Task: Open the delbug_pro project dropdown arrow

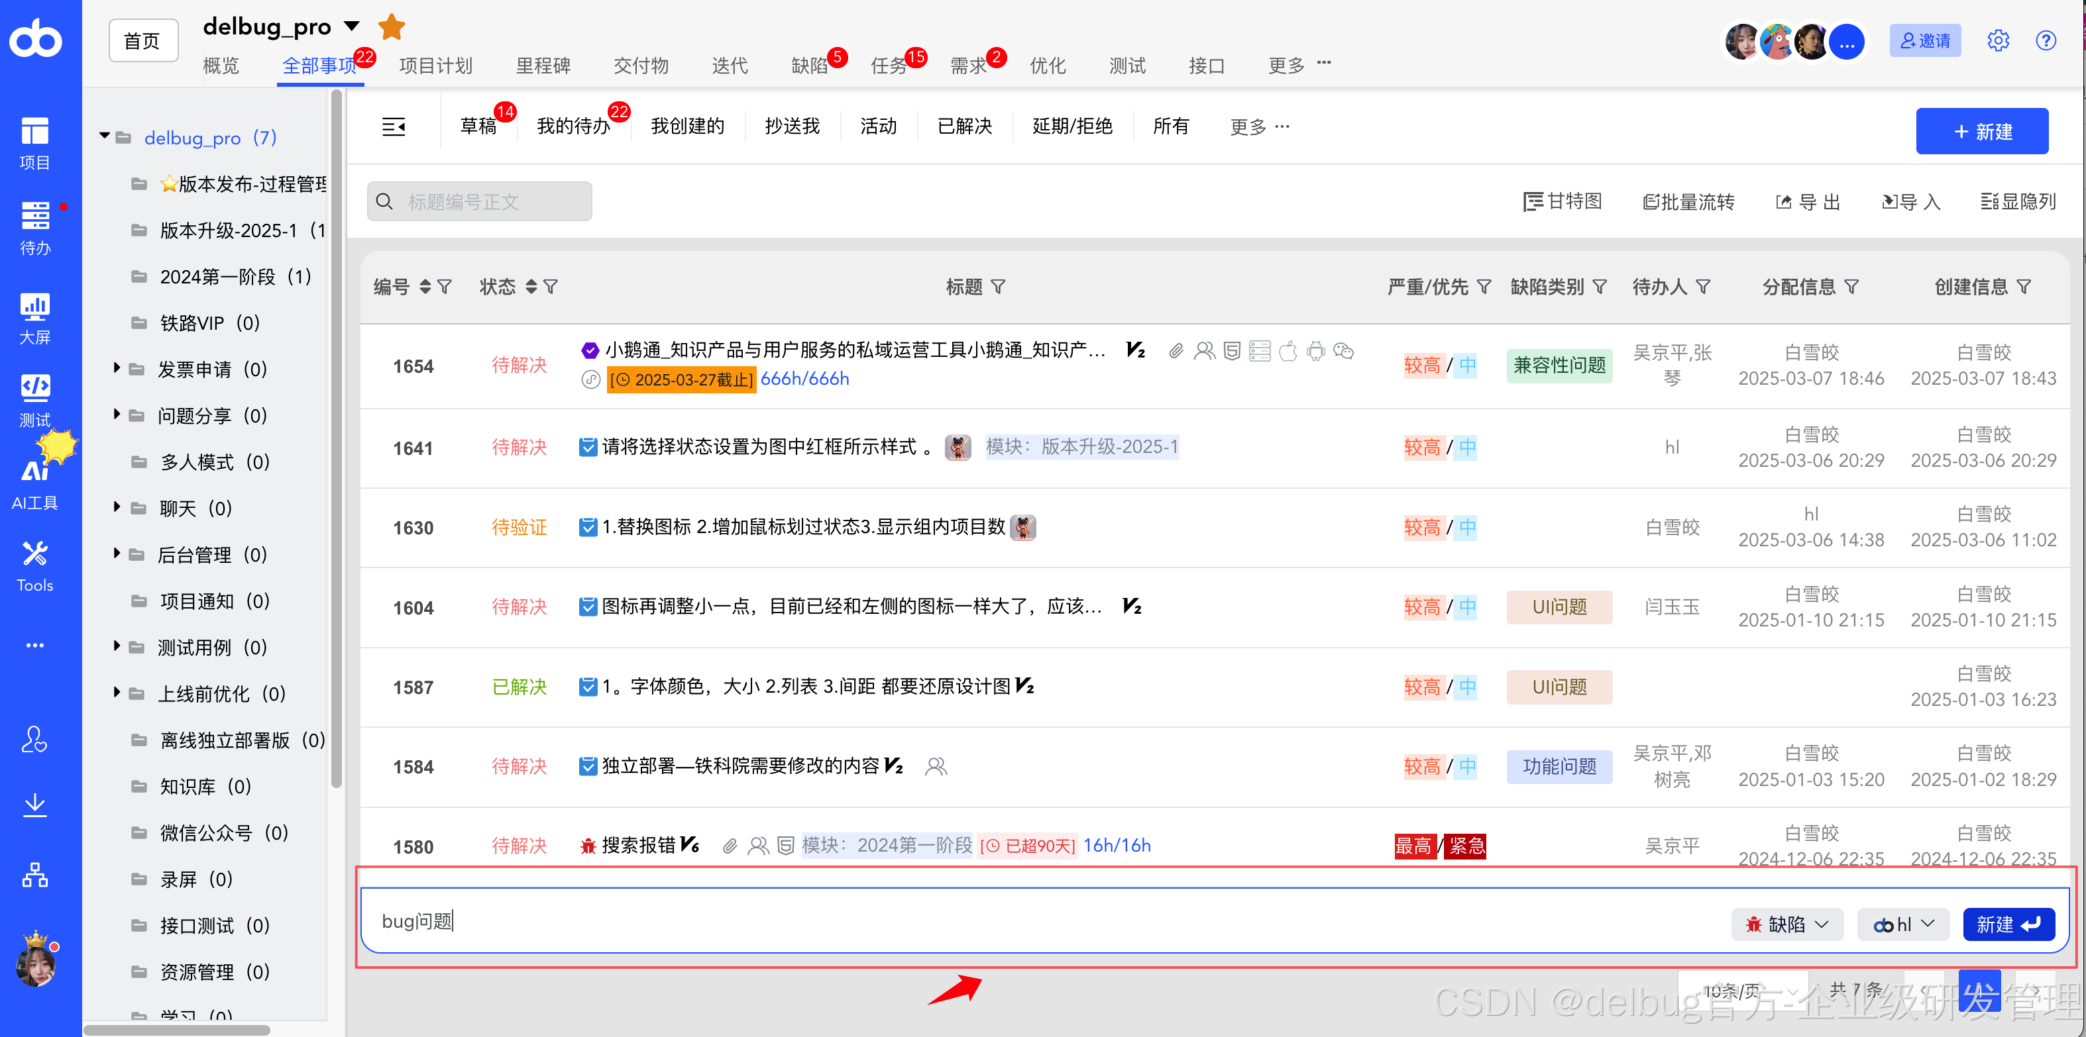Action: click(353, 26)
